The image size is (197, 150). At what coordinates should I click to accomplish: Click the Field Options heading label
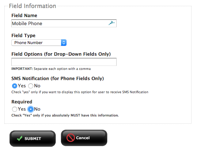(x=61, y=54)
